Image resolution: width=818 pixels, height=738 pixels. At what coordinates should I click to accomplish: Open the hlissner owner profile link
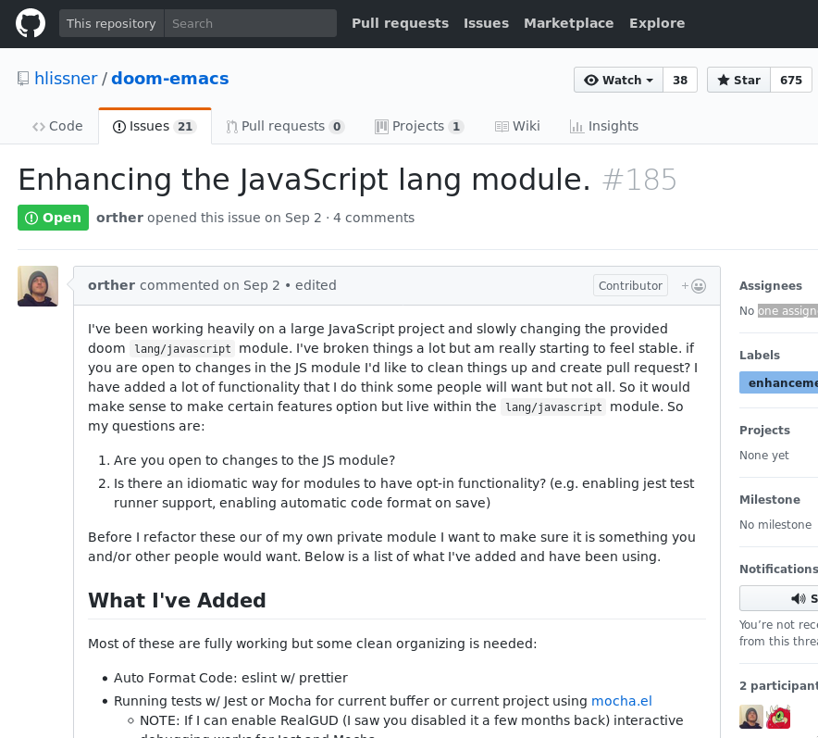tap(66, 79)
